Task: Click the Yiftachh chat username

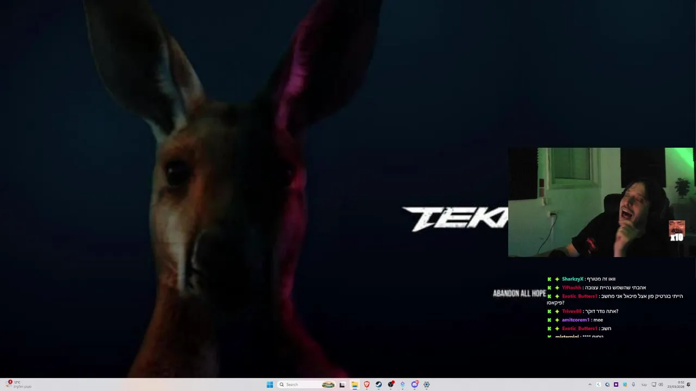Action: [x=571, y=288]
